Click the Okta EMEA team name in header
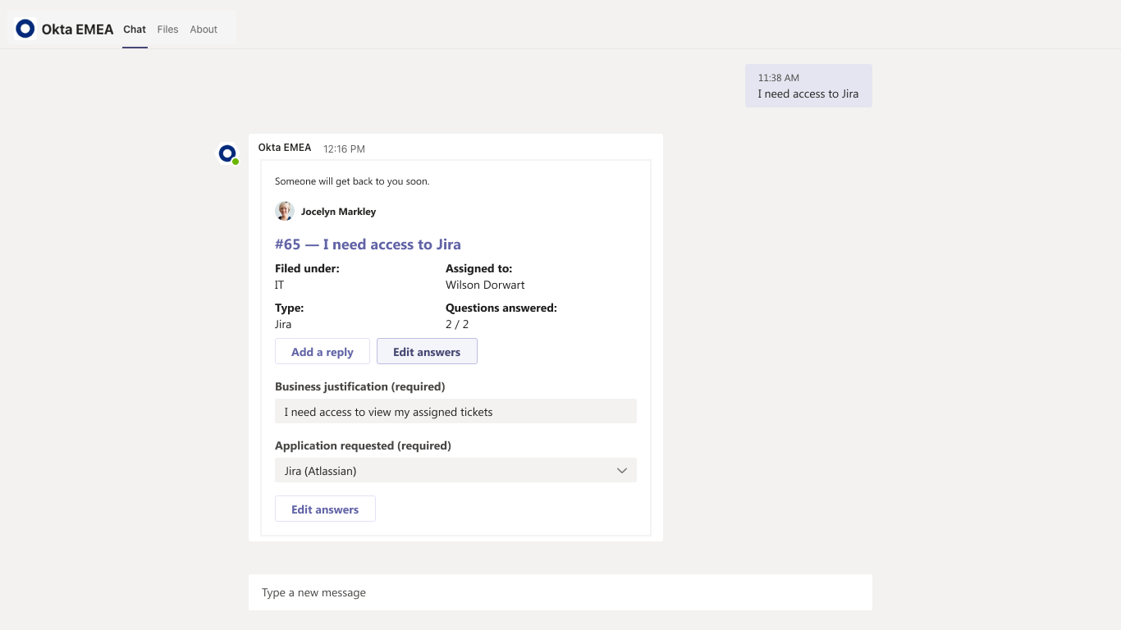The height and width of the screenshot is (630, 1121). coord(78,30)
